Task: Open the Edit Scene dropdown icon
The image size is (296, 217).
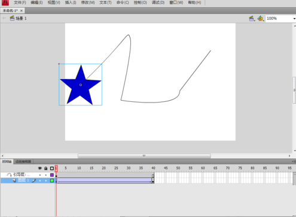Action: click(252, 19)
